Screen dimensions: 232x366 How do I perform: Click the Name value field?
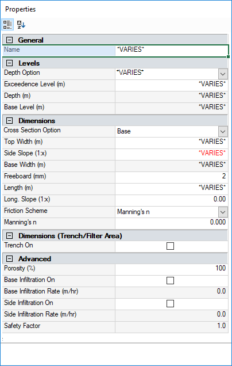click(x=172, y=50)
